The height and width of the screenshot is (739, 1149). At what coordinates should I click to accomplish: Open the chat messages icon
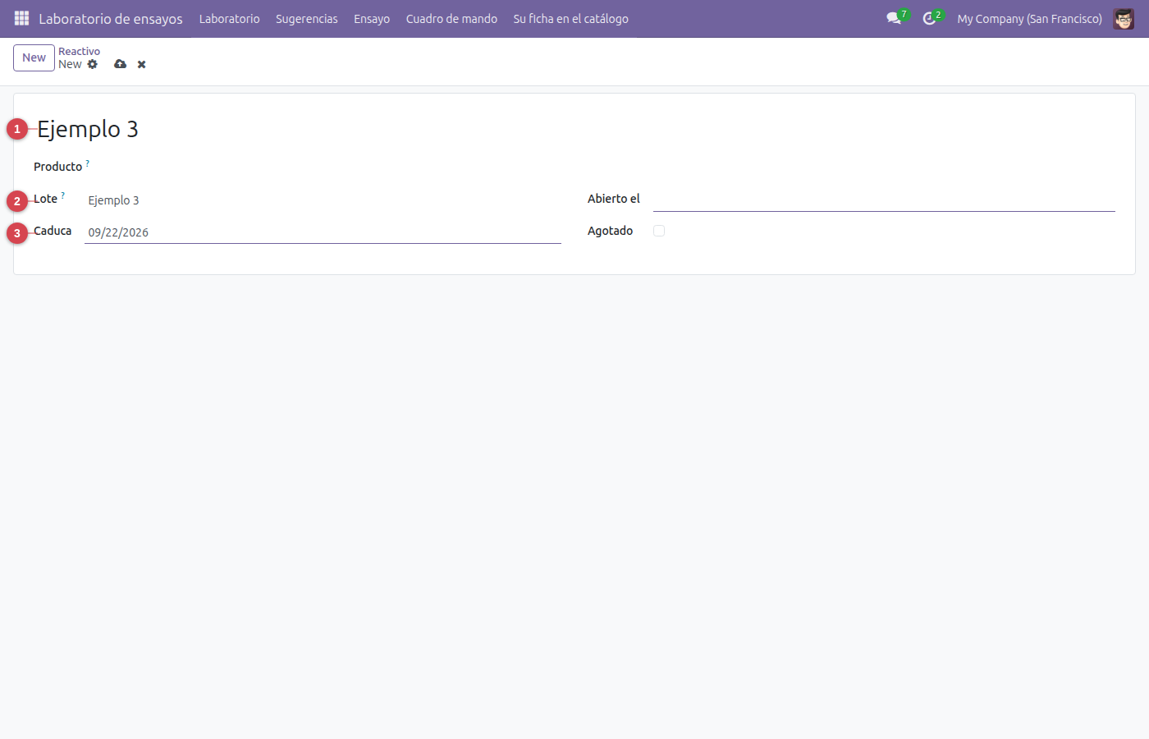tap(894, 18)
